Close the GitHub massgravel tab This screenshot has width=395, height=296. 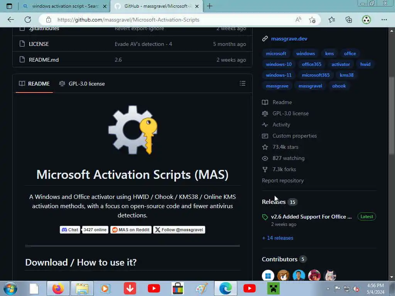coord(197,6)
